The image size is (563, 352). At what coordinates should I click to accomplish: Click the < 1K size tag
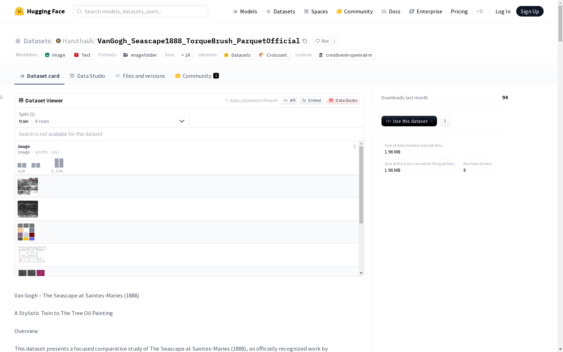186,55
